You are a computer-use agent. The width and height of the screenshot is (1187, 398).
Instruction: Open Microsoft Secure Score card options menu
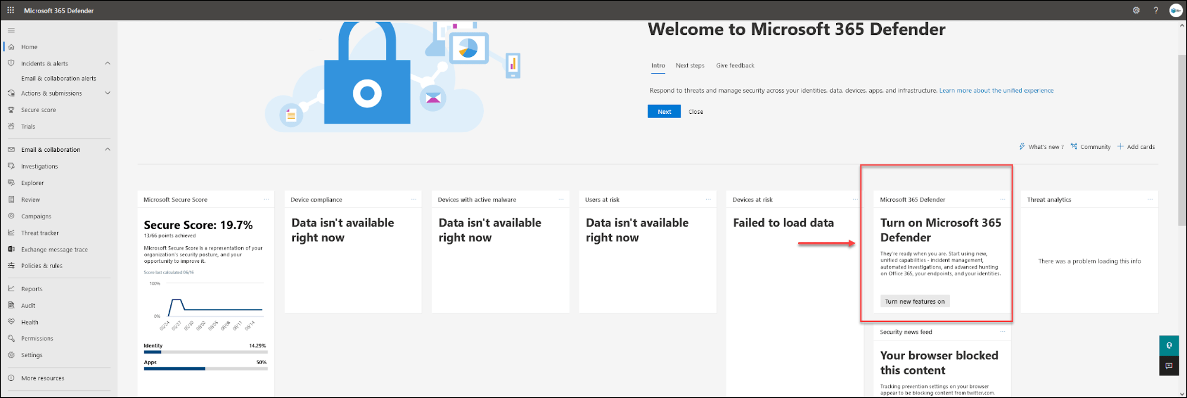[266, 199]
